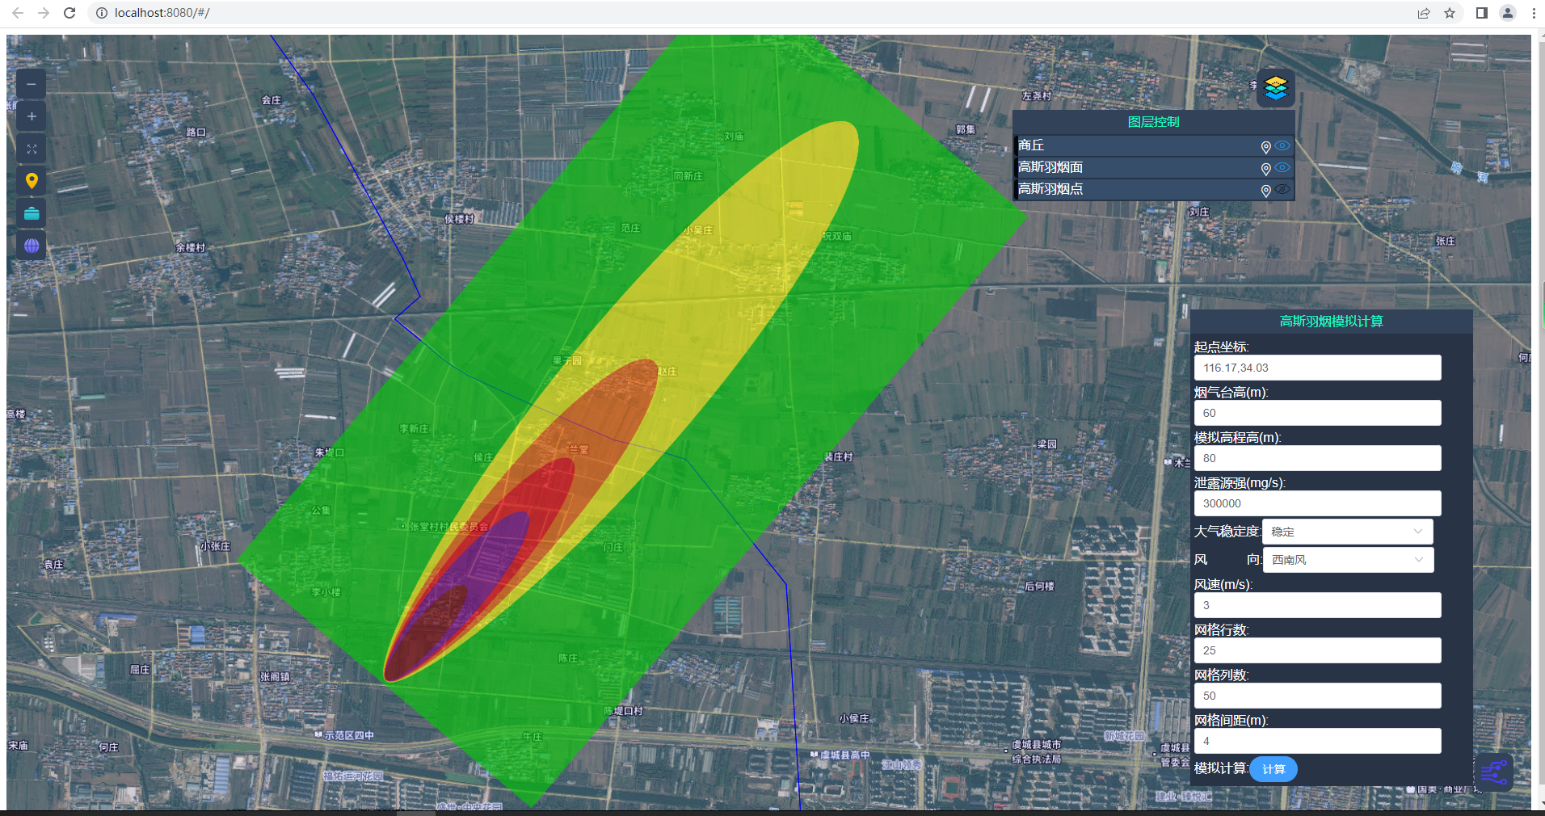Click the 烟气抬高 input field
Image resolution: width=1545 pixels, height=816 pixels.
coord(1317,413)
